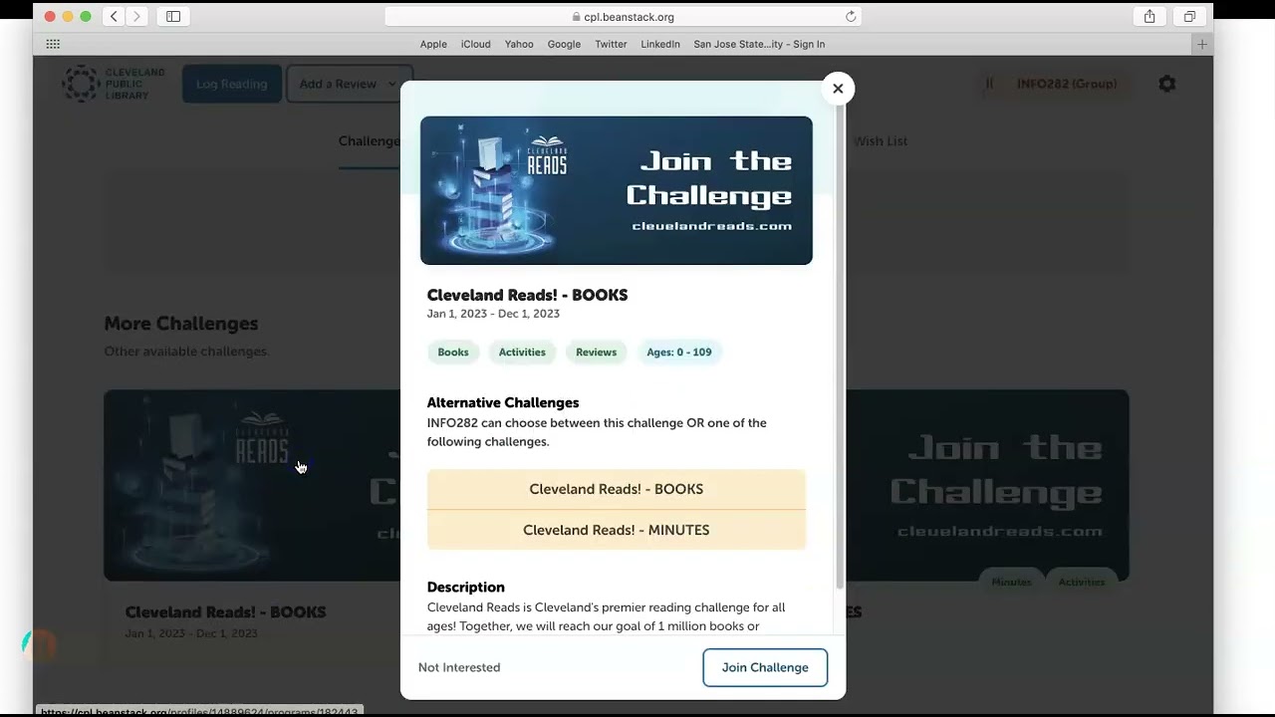The width and height of the screenshot is (1275, 717).
Task: Click the Join Challenge button
Action: pos(765,667)
